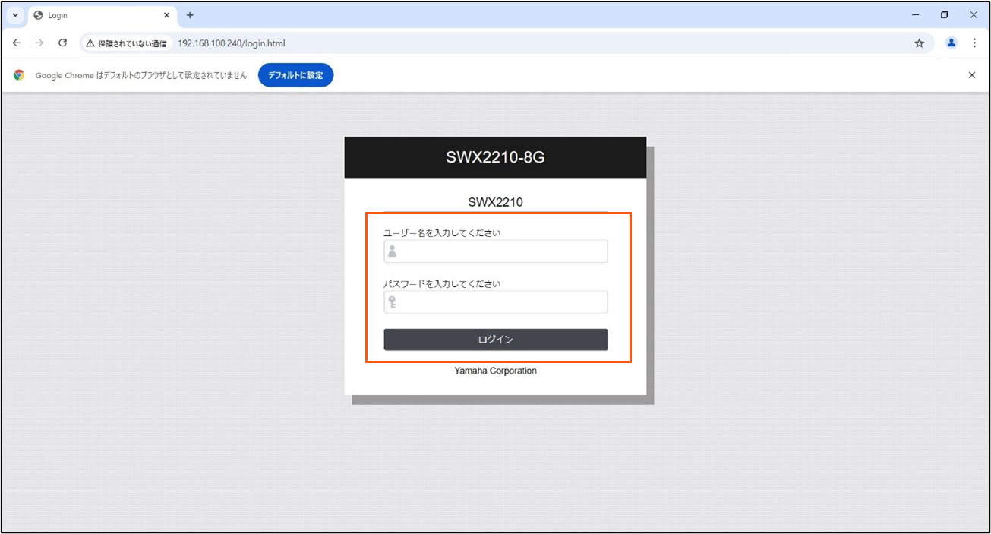Click the SWX2210-8G header text

click(x=495, y=158)
